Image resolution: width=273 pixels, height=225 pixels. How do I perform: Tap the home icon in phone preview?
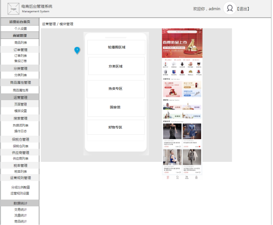click(168, 177)
